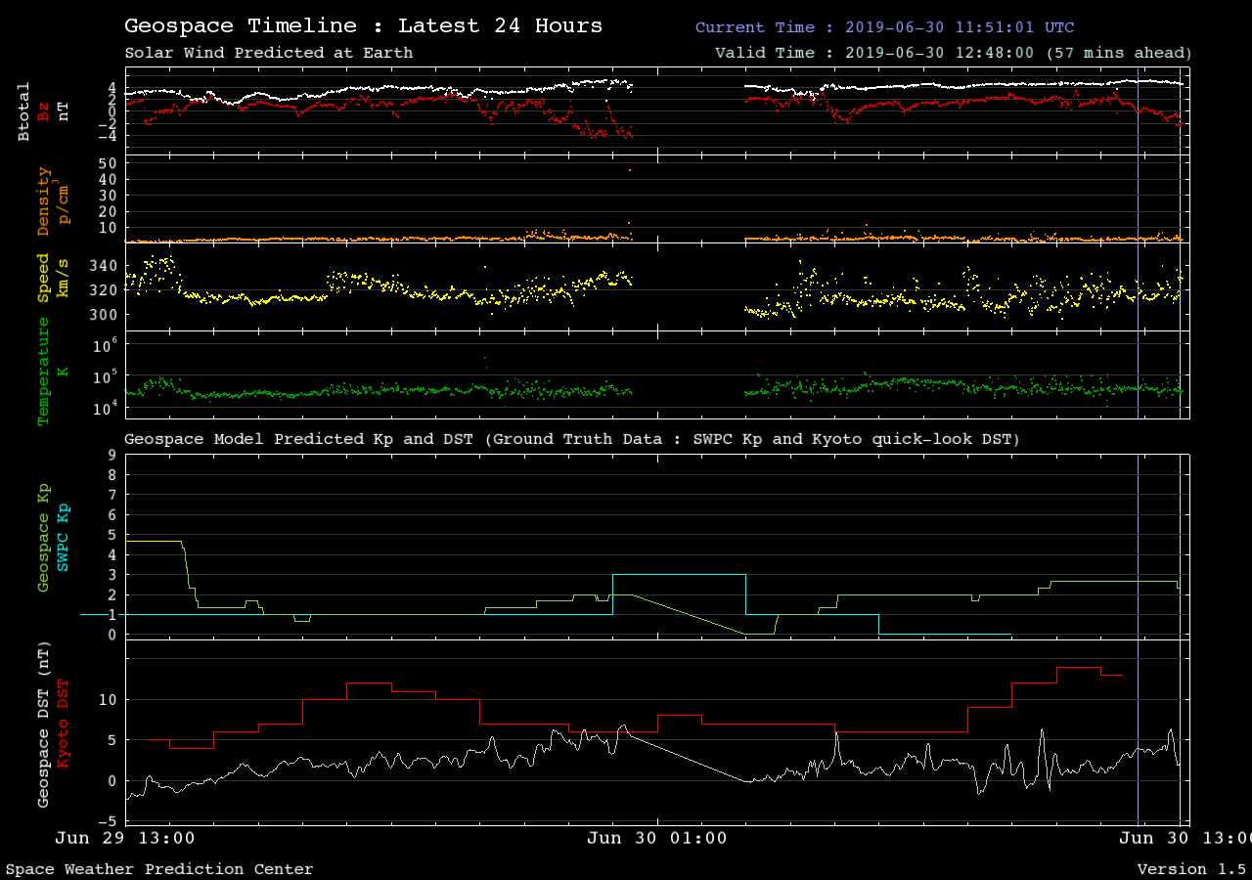The width and height of the screenshot is (1252, 880).
Task: Click the current-time vertical marker line in Kp panel
Action: (1138, 546)
